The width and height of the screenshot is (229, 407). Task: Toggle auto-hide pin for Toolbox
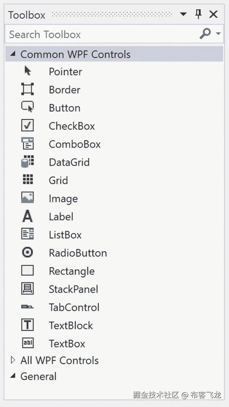tap(198, 14)
